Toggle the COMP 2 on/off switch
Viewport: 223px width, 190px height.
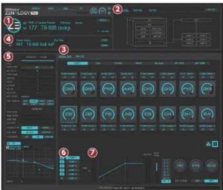point(62,162)
